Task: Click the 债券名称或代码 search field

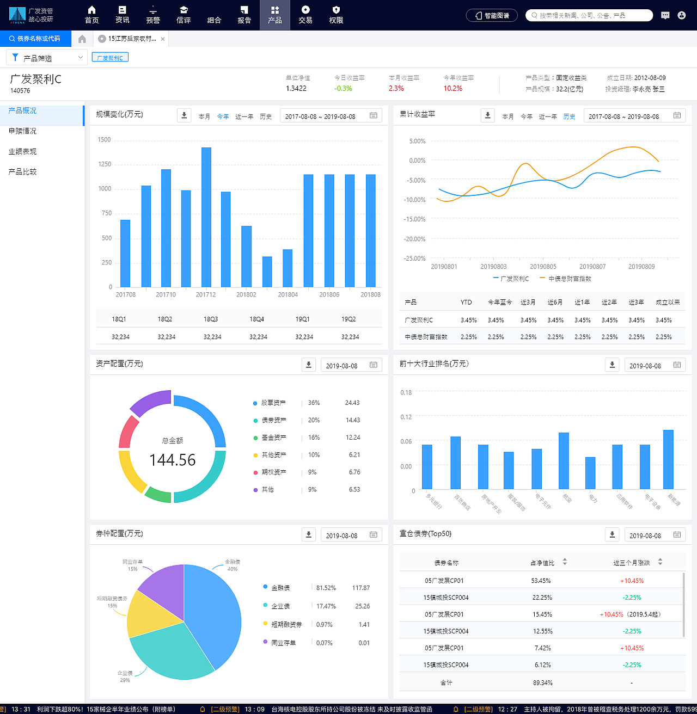Action: click(35, 39)
